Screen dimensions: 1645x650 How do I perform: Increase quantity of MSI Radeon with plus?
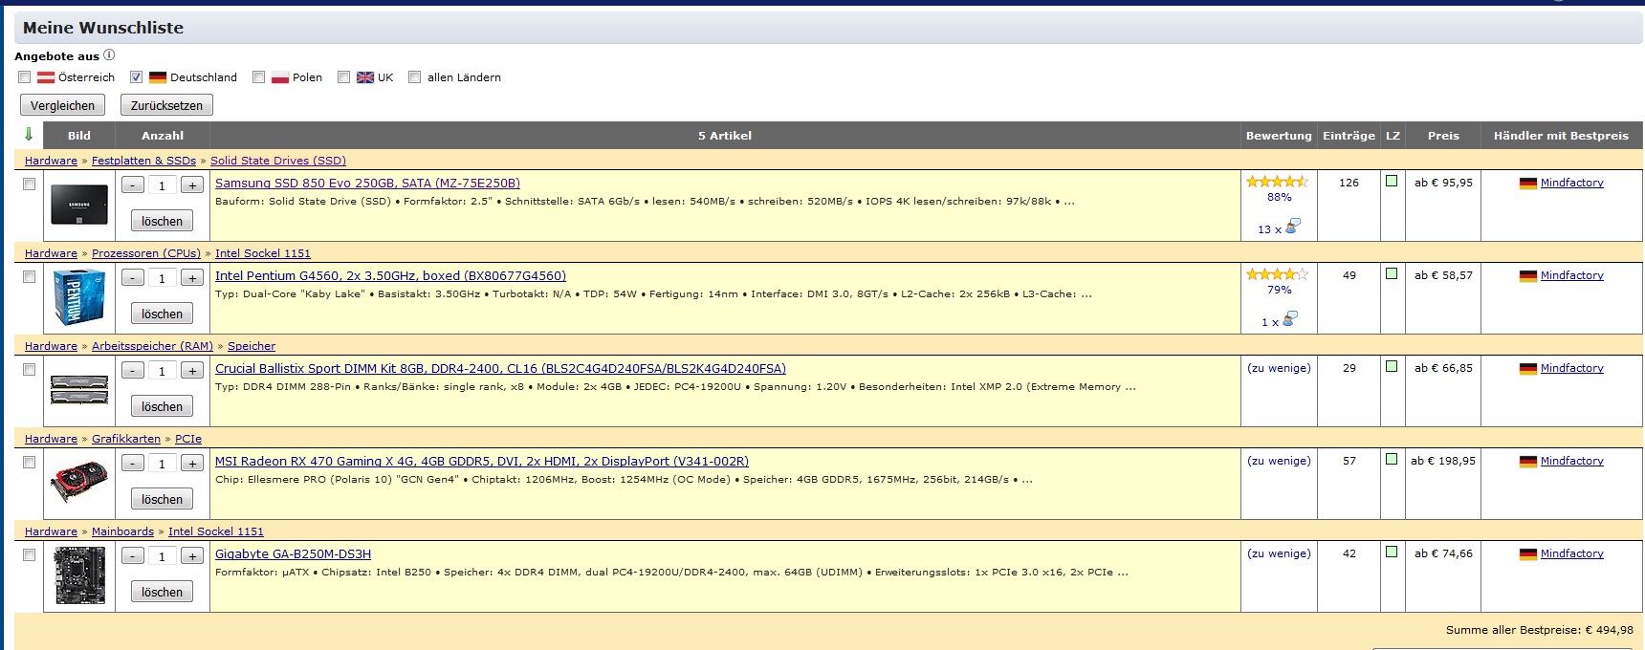pyautogui.click(x=192, y=464)
